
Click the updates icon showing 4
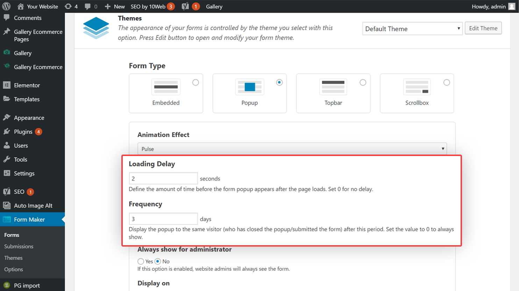tap(68, 6)
